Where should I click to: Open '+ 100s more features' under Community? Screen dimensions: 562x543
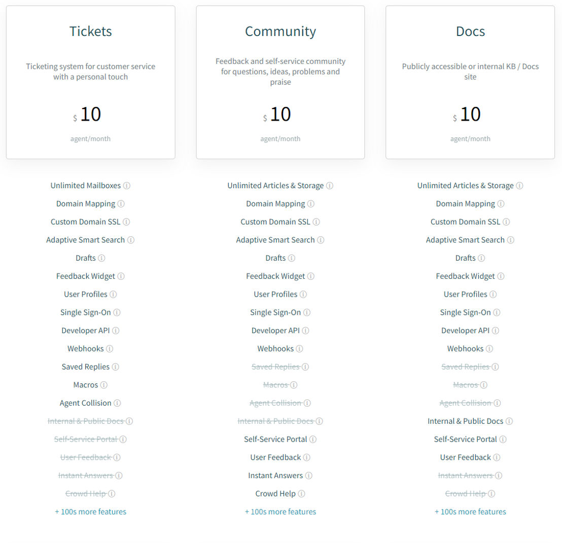point(280,512)
